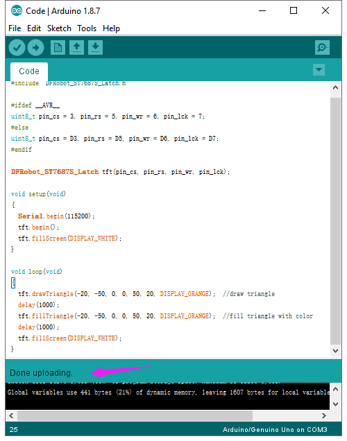Open the Edit menu
347x441 pixels.
34,28
